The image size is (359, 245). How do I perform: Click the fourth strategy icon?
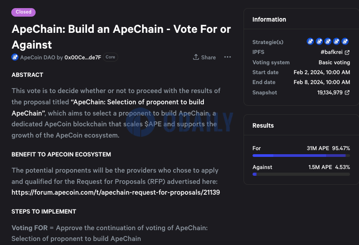(336, 41)
